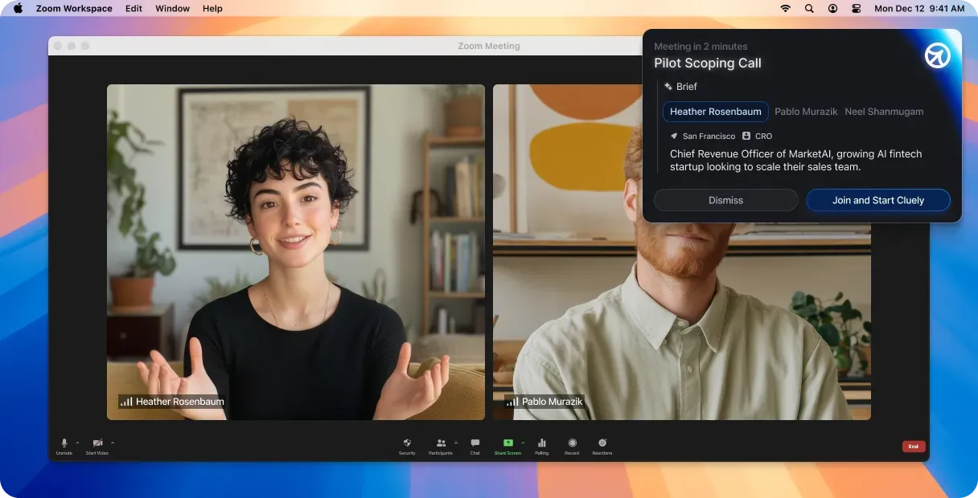The height and width of the screenshot is (498, 978).
Task: Dismiss the Pilot Scoping Call notification
Action: tap(725, 200)
